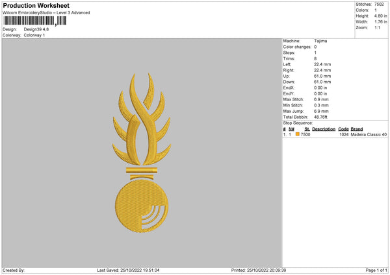Click the golden flame grenade embroidery preview
390x275 pixels.
tap(142, 152)
